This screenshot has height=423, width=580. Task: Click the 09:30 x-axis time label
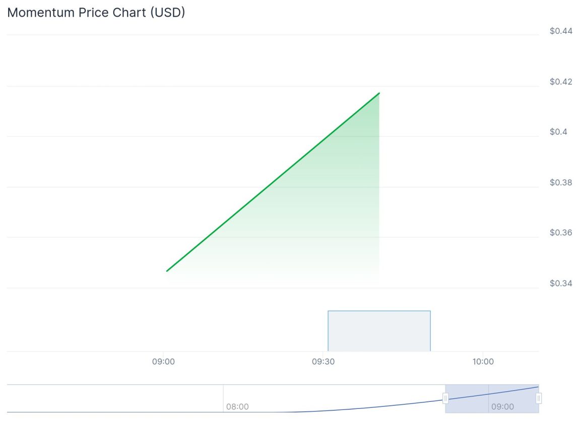pyautogui.click(x=323, y=362)
